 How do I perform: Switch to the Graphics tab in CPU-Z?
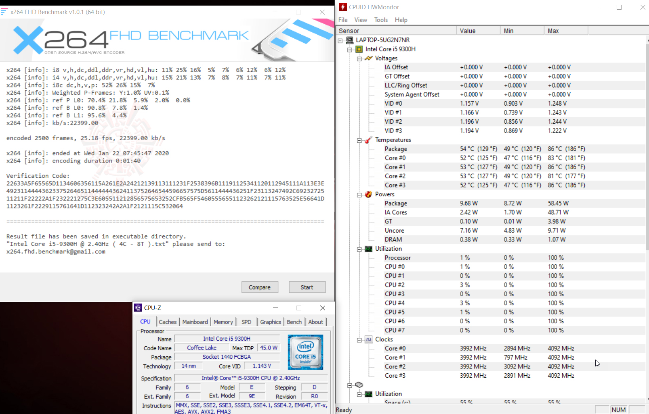[x=271, y=322]
